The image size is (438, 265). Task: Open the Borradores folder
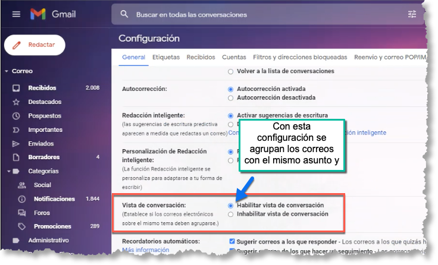(44, 157)
